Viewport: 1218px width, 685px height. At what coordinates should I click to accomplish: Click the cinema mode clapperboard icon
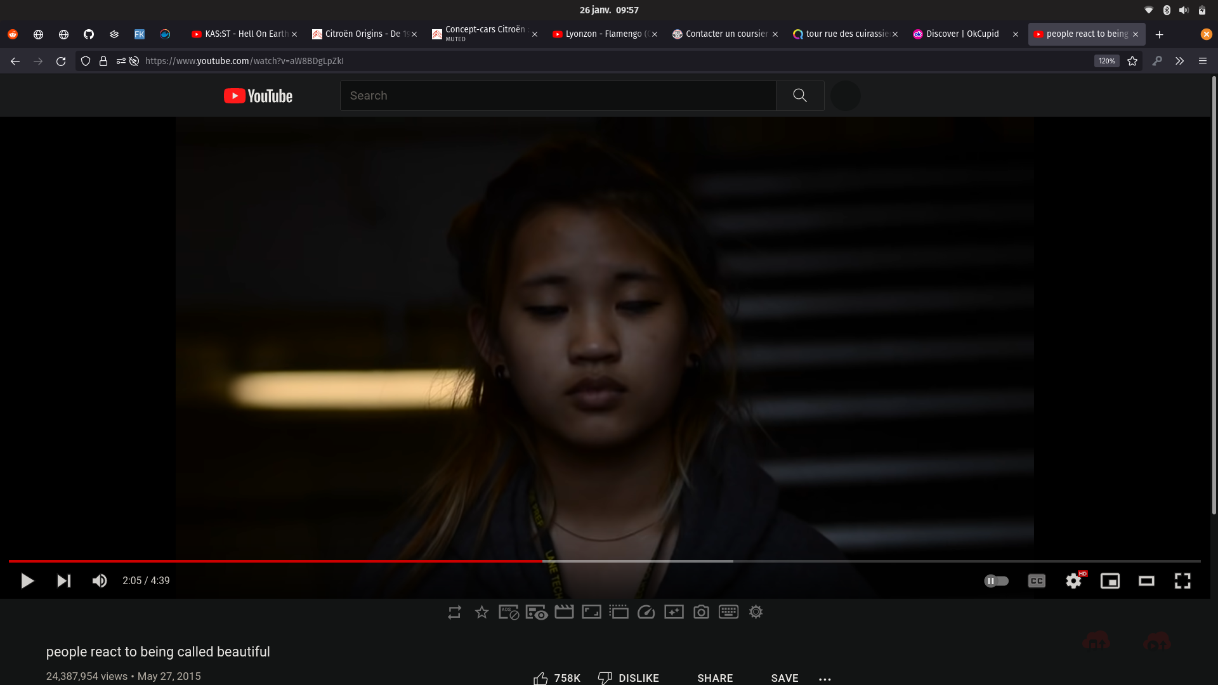point(564,612)
